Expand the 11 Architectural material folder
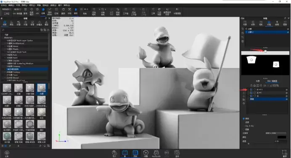 coord(5,43)
